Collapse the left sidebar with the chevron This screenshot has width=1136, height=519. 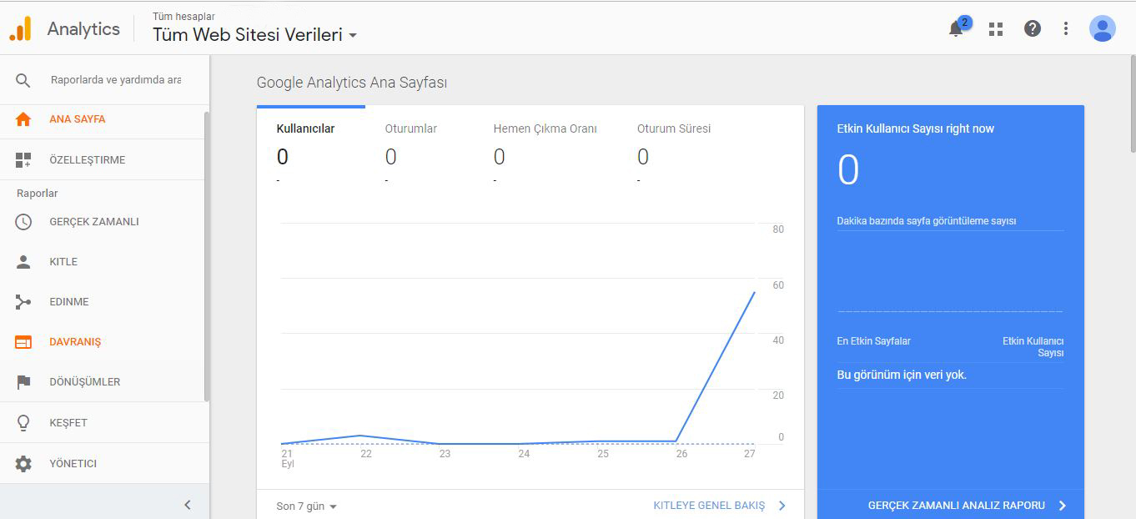[x=188, y=505]
